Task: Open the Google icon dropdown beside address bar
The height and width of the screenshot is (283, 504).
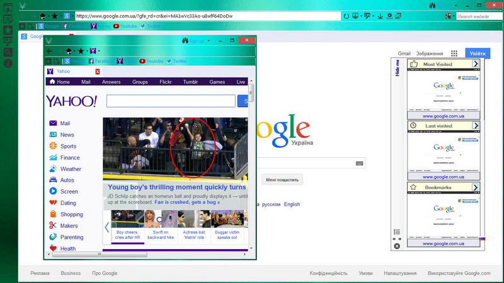Action: (x=72, y=16)
